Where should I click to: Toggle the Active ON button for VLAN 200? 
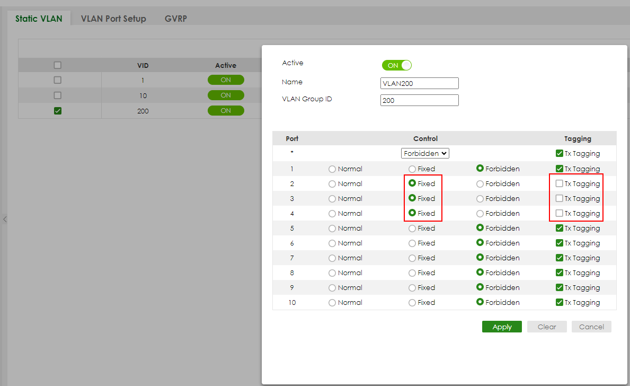click(x=226, y=110)
